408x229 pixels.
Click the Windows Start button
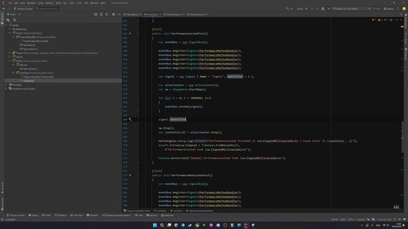pos(155,225)
